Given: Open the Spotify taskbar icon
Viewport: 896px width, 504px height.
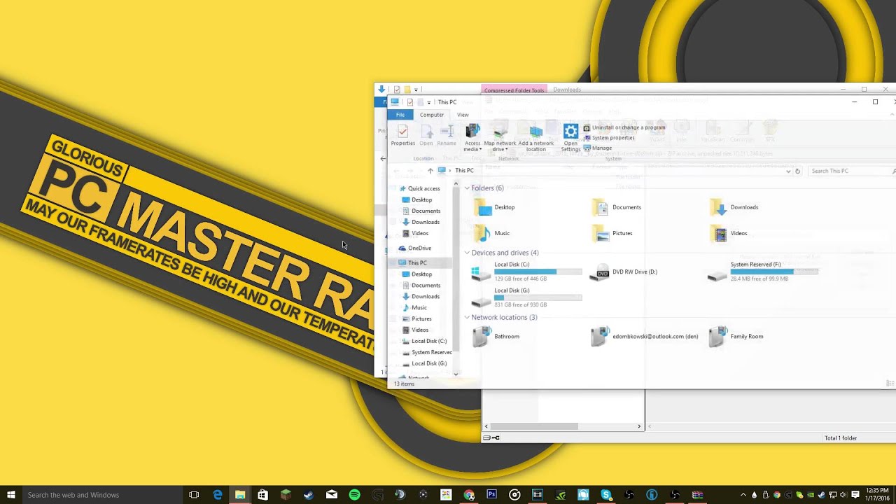Looking at the screenshot, I should (x=354, y=495).
